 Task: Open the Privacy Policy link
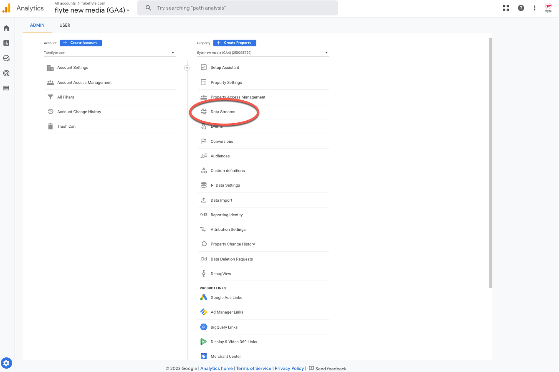pyautogui.click(x=289, y=368)
